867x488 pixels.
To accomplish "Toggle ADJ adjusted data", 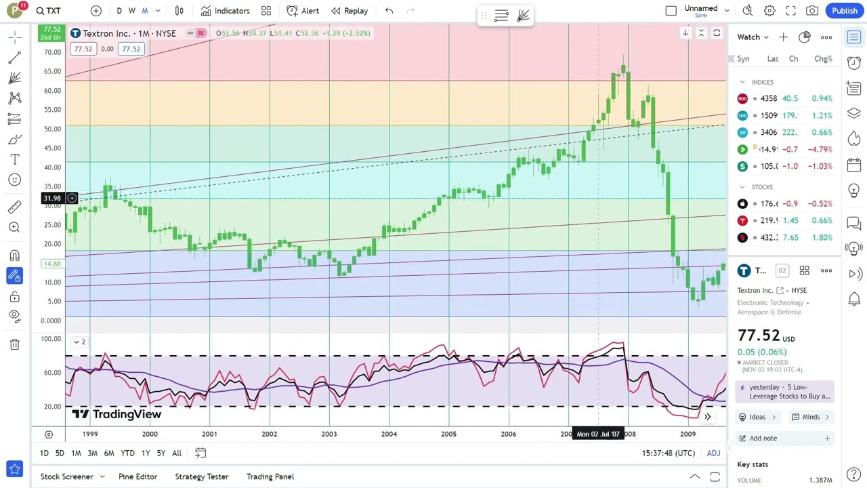I will pos(713,453).
